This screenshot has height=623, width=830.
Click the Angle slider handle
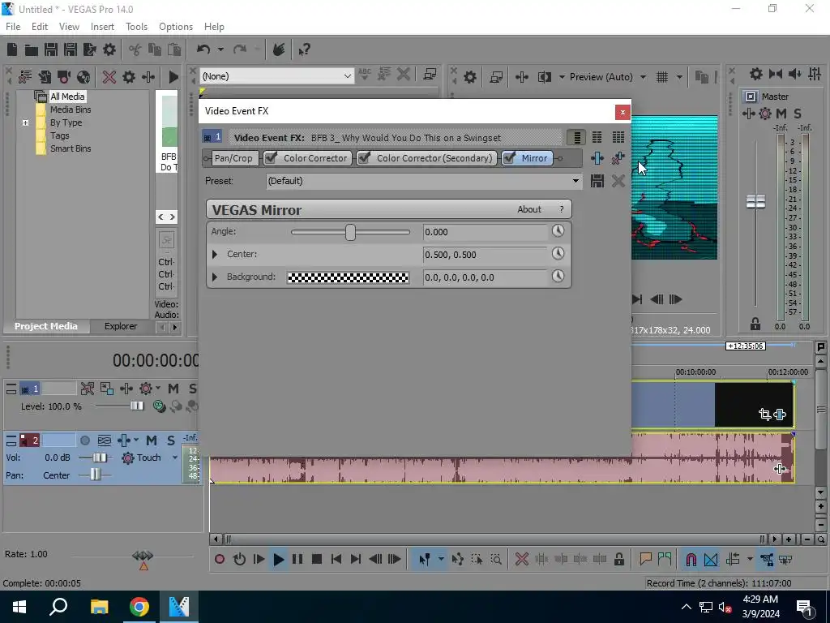click(350, 232)
